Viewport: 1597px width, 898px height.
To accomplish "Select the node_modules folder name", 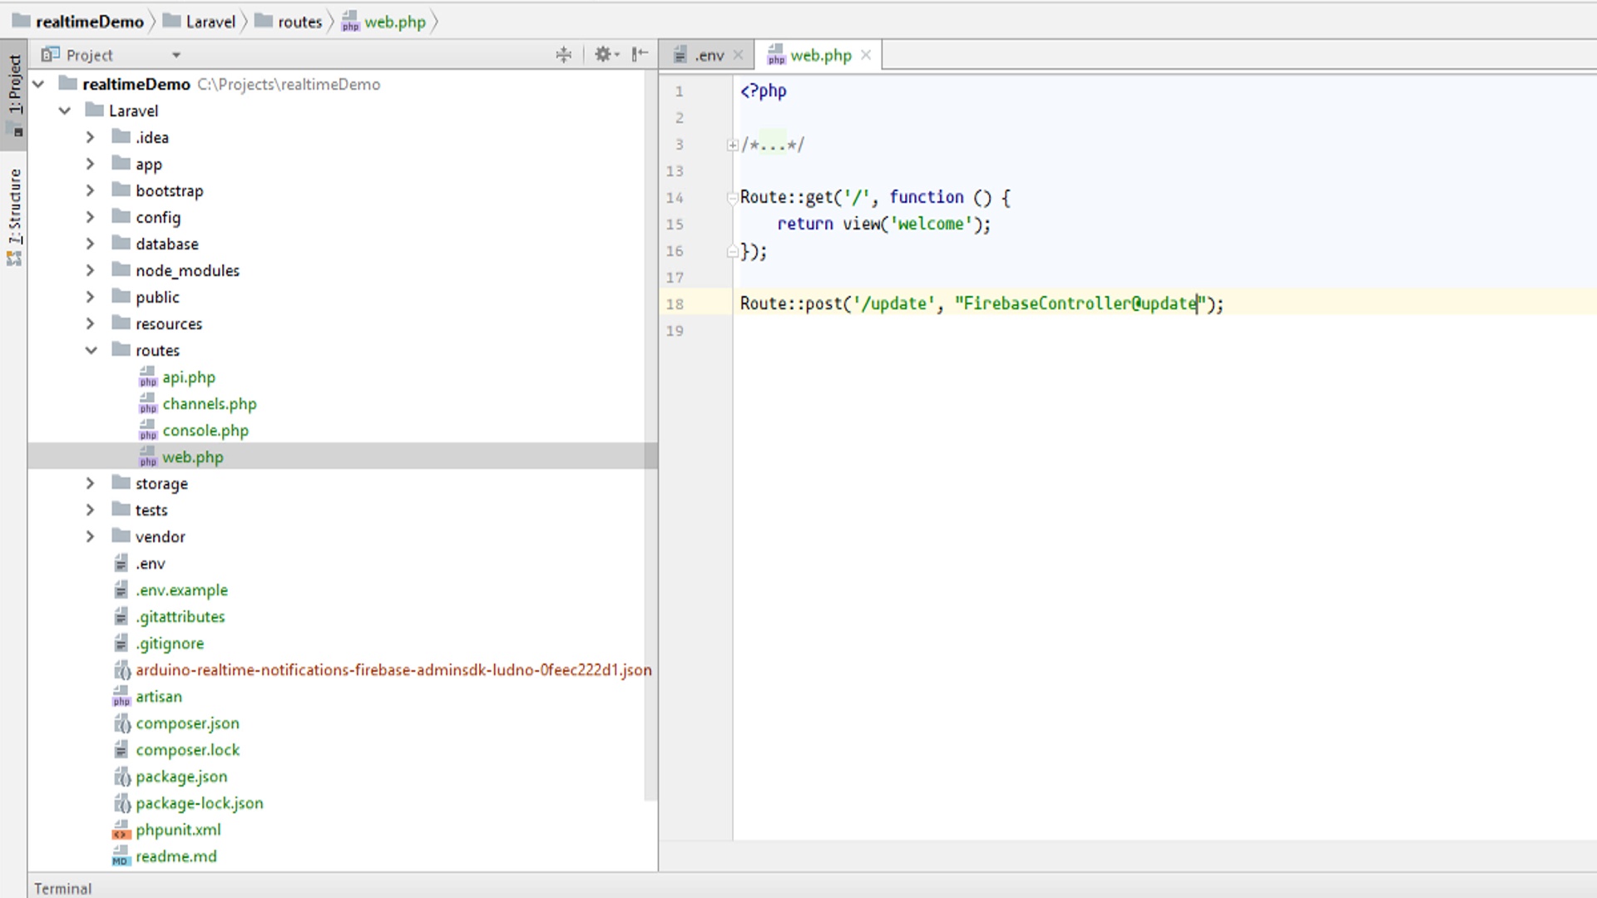I will click(187, 270).
